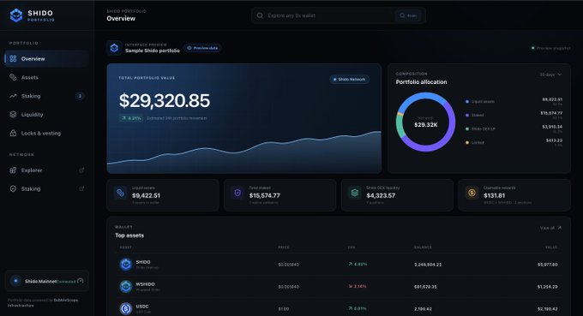Image resolution: width=583 pixels, height=316 pixels.
Task: Click the total value $29,320.85
Action: (x=165, y=101)
